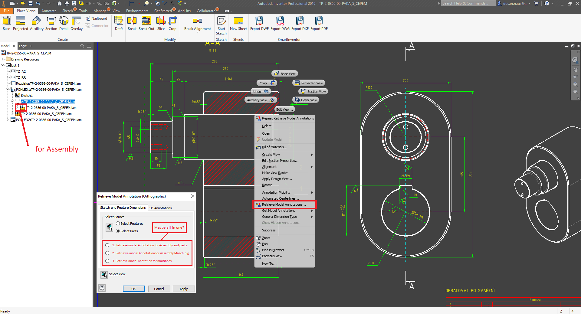
Task: Enable the Select Features radio option
Action: click(118, 224)
